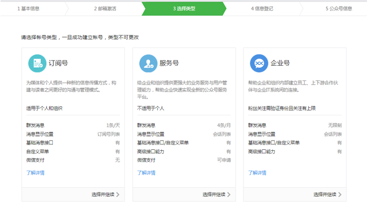
Task: Click the arrow beside 企业号's 选择并继续
Action: coord(340,195)
